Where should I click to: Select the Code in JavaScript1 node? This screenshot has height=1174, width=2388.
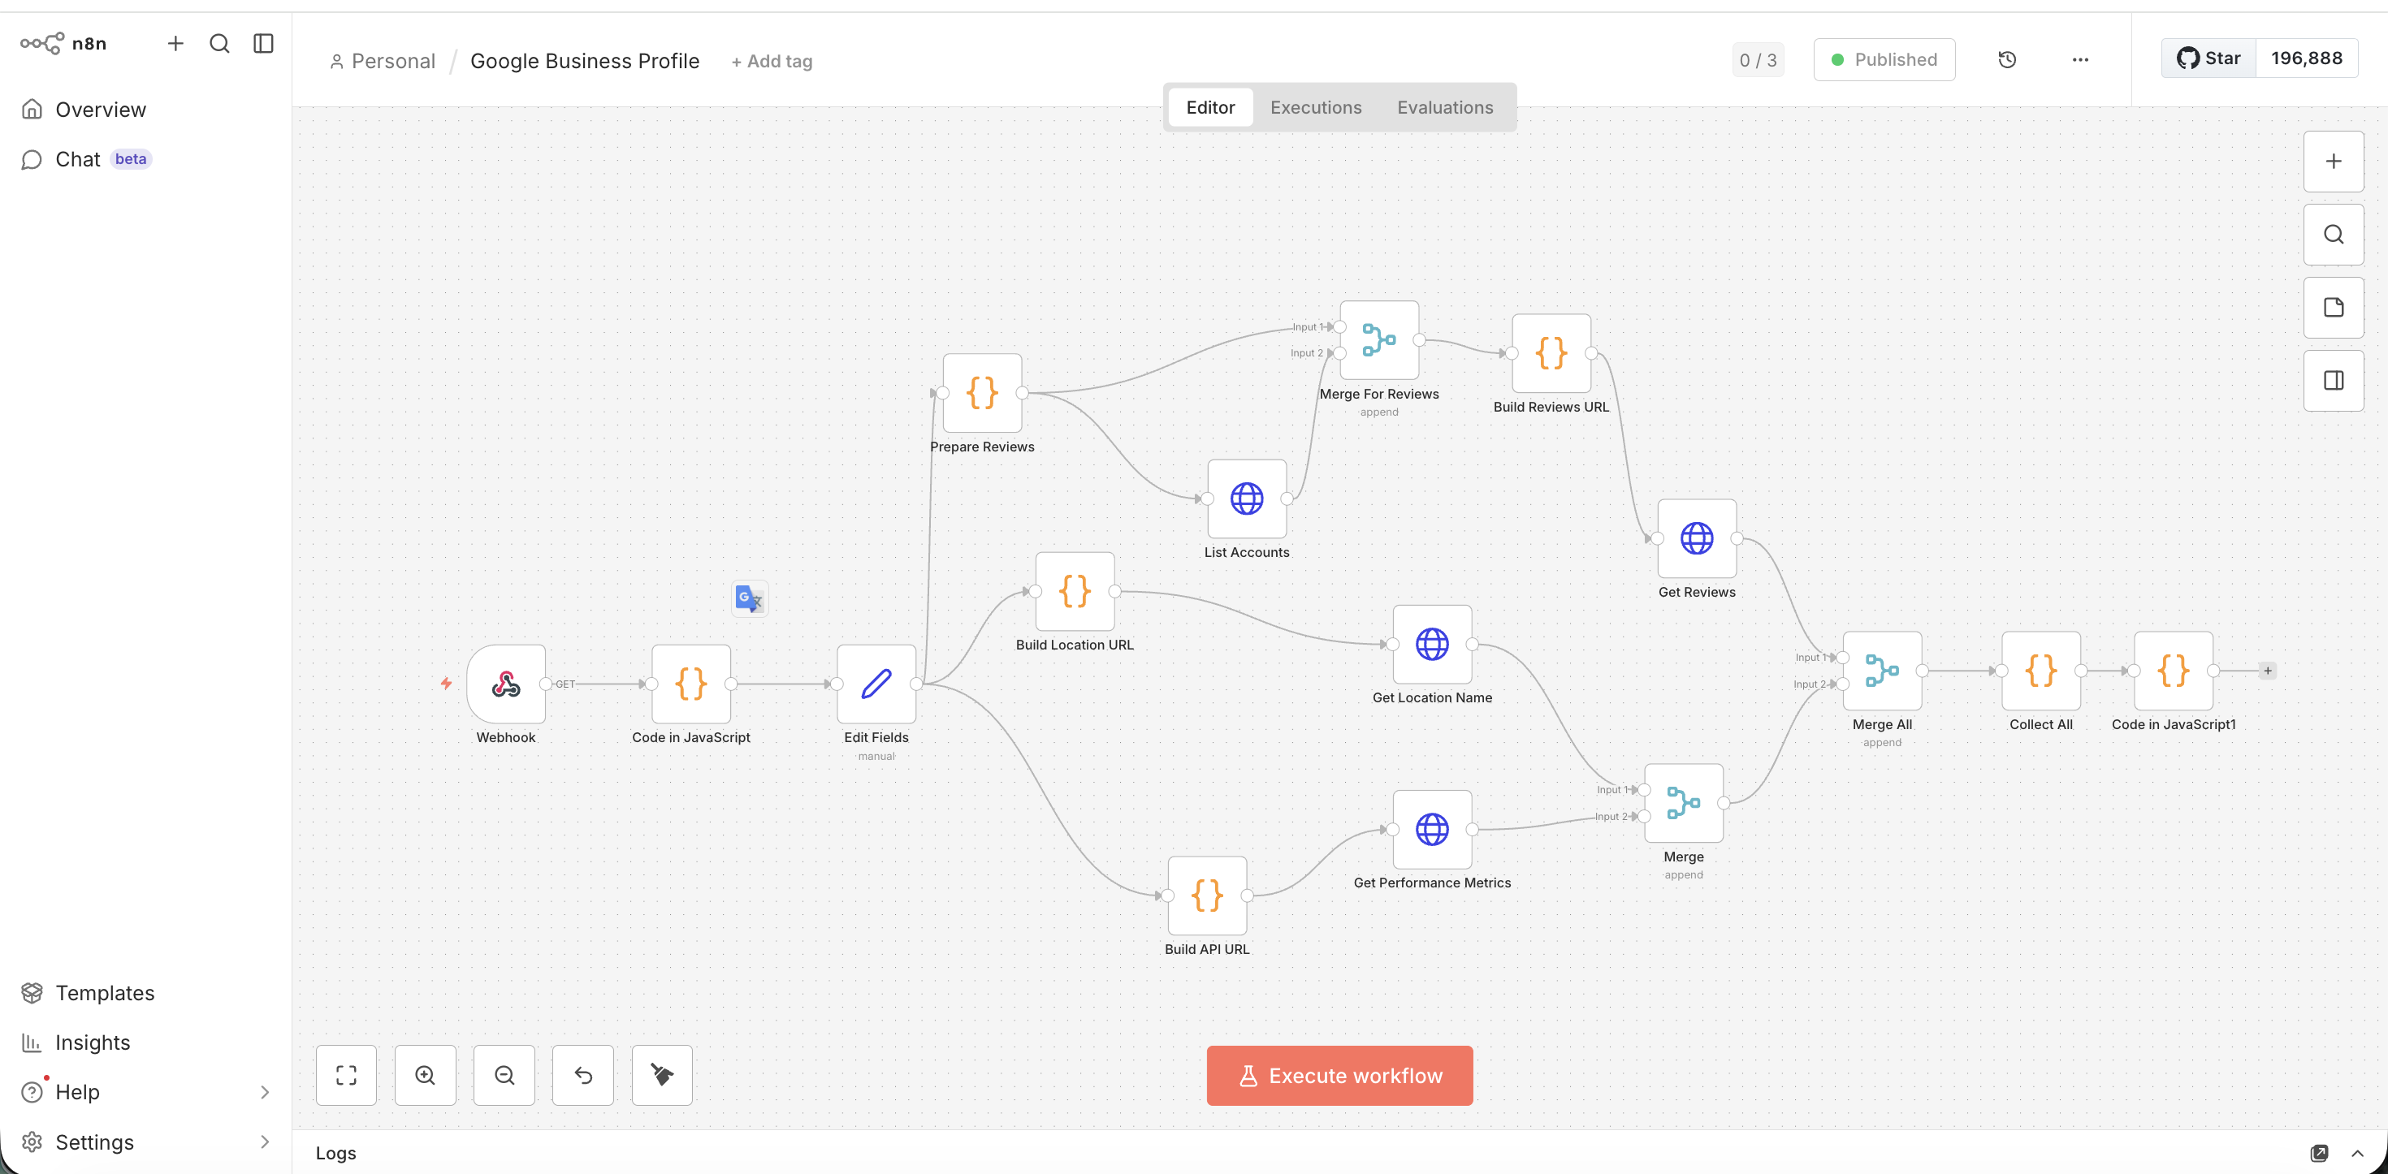point(2173,671)
